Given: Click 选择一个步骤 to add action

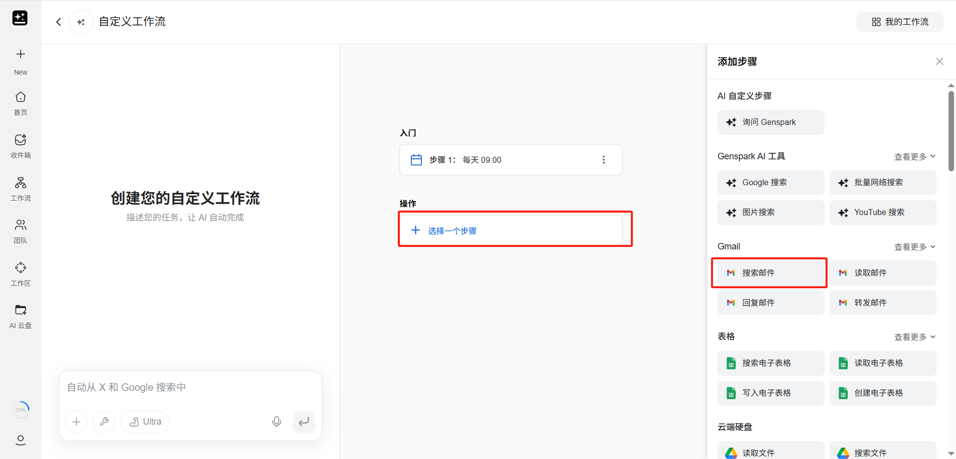Looking at the screenshot, I should click(510, 230).
